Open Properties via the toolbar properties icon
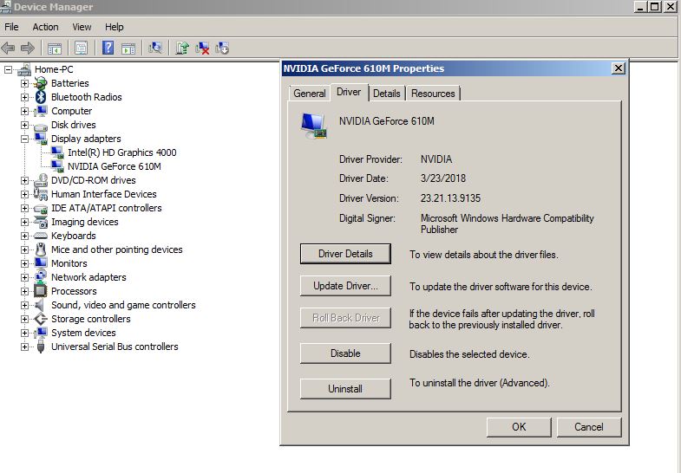Image resolution: width=681 pixels, height=473 pixels. click(82, 48)
